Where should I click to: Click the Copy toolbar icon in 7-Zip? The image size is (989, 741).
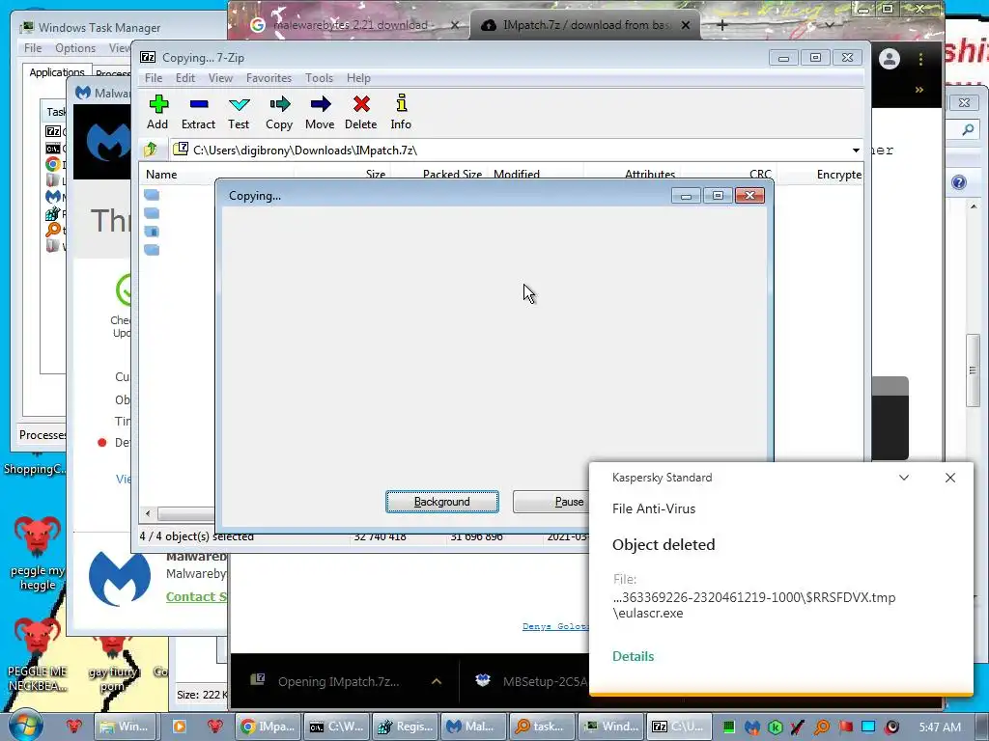[279, 112]
